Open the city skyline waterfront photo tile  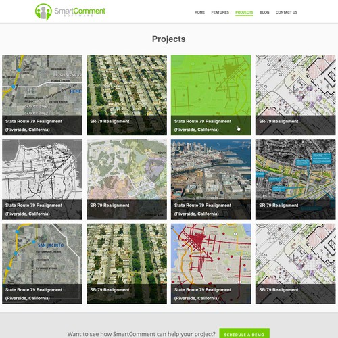211,179
